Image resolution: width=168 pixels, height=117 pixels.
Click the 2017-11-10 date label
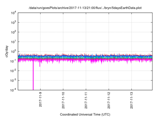(x=63, y=100)
